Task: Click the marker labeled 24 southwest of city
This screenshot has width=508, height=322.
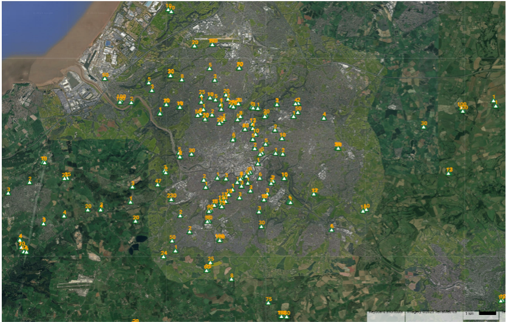Action: coord(163,256)
